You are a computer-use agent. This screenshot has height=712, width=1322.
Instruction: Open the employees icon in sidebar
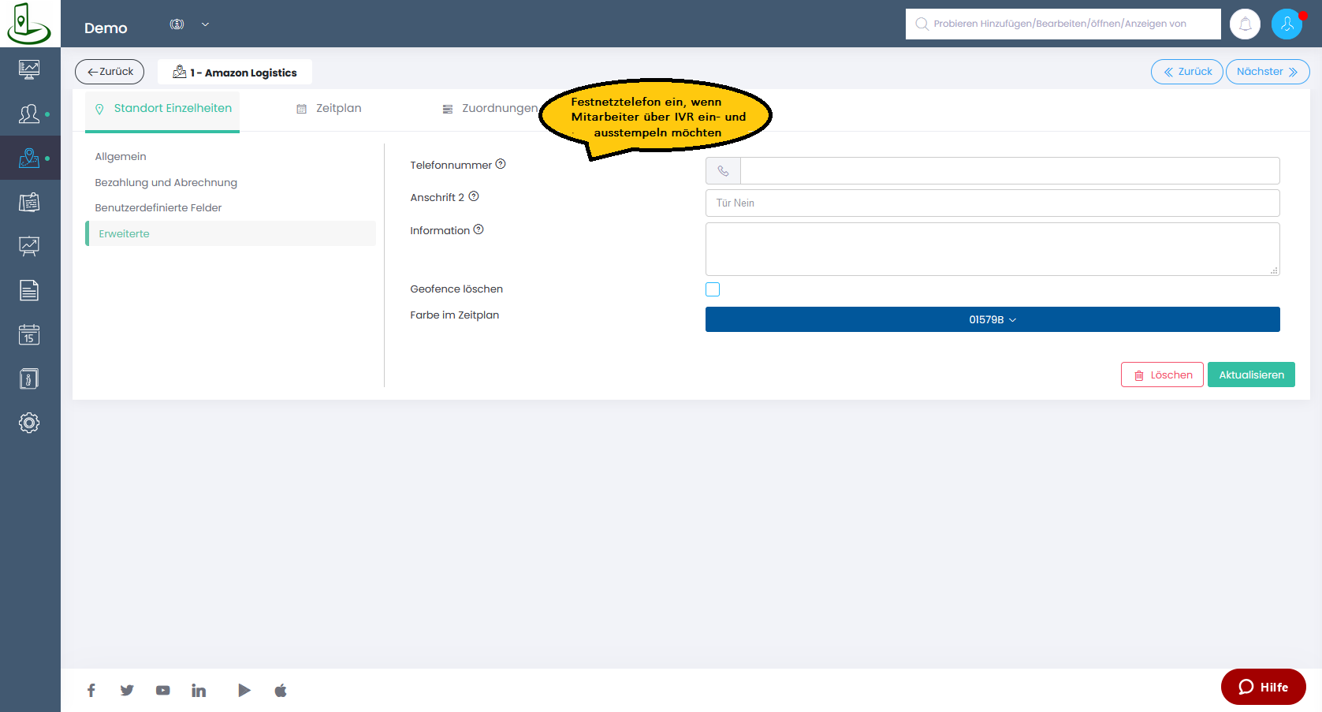click(29, 114)
